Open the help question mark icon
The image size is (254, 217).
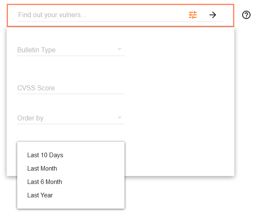point(246,15)
